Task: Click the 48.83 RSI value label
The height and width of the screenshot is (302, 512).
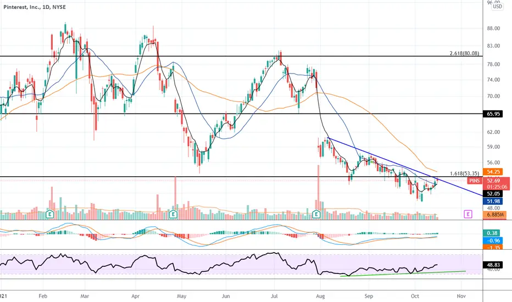Action: pyautogui.click(x=493, y=265)
